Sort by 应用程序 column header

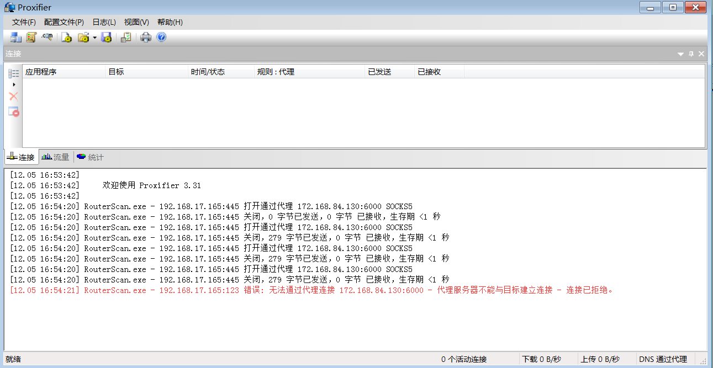click(x=64, y=72)
